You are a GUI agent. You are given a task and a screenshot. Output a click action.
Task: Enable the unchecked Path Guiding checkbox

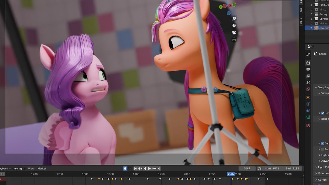coord(322,149)
